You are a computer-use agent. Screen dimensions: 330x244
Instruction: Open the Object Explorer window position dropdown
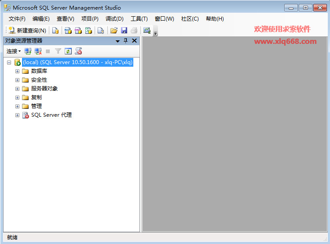pos(117,41)
